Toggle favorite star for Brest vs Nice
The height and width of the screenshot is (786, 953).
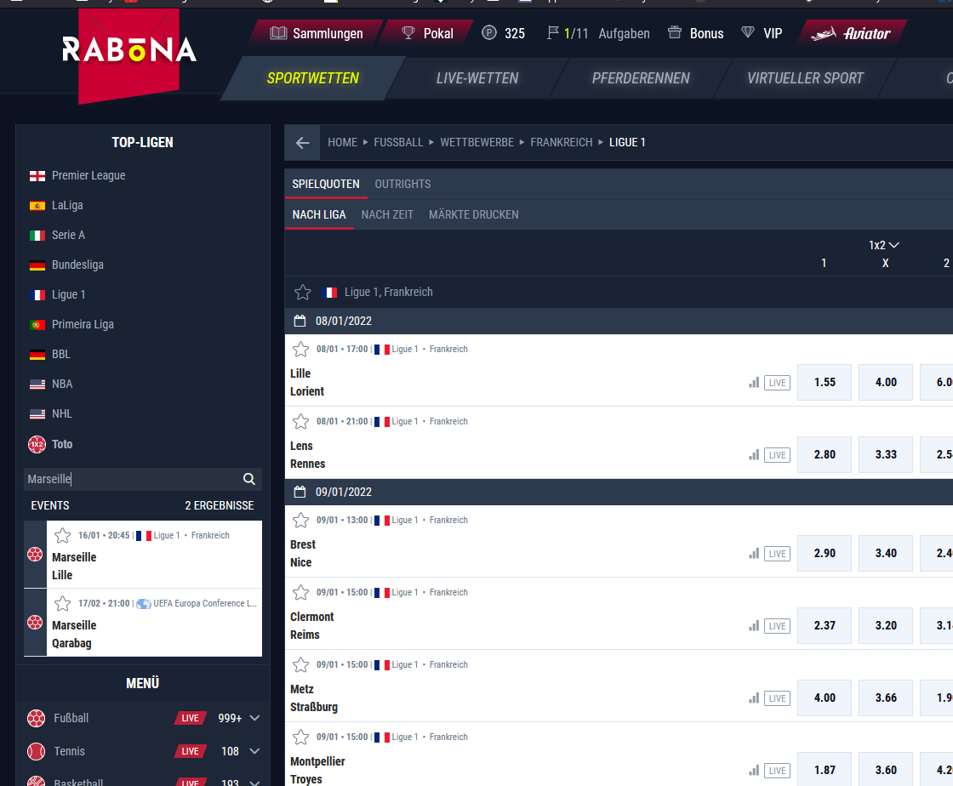click(301, 520)
